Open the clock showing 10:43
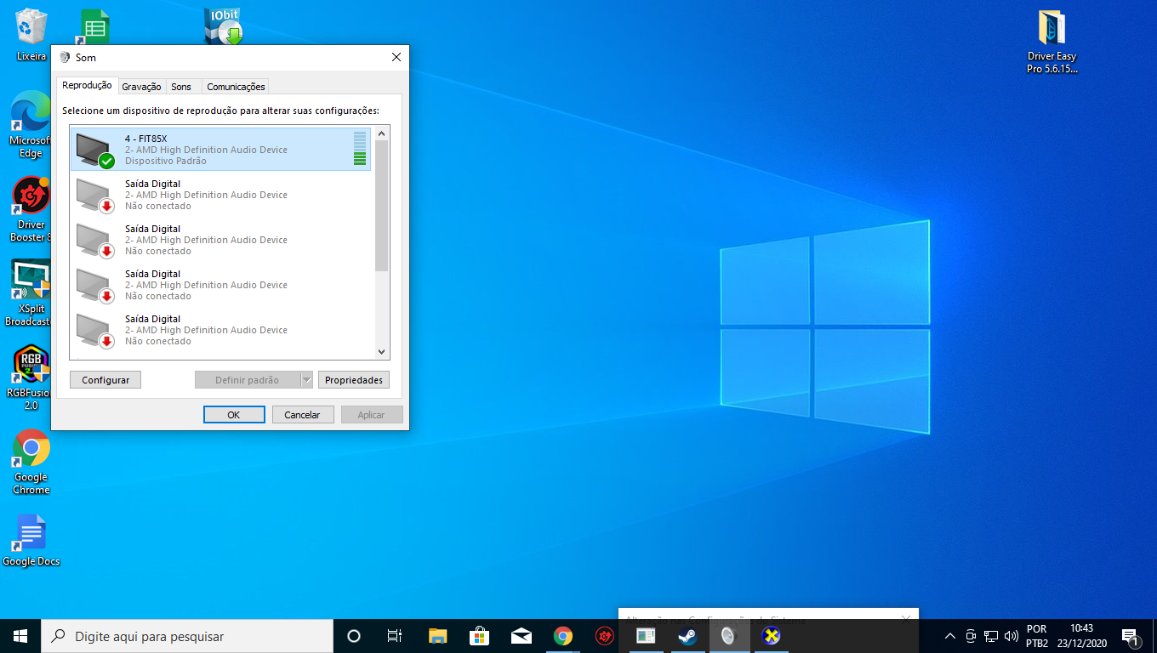1157x653 pixels. [x=1081, y=636]
